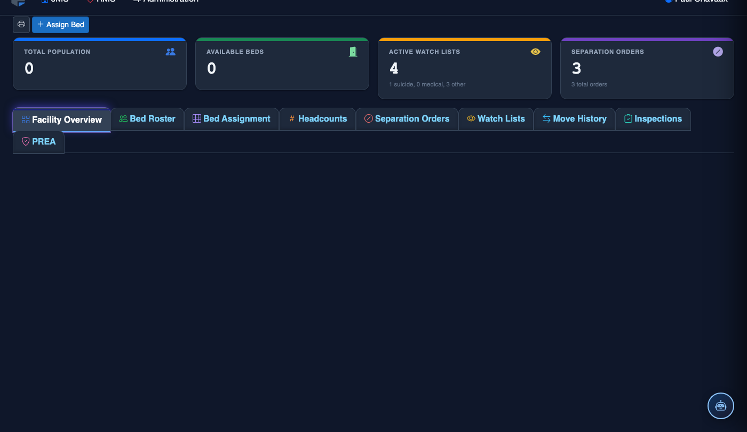This screenshot has width=747, height=432.
Task: Click the "AVAILABLE BEDS" card label
Action: click(235, 52)
